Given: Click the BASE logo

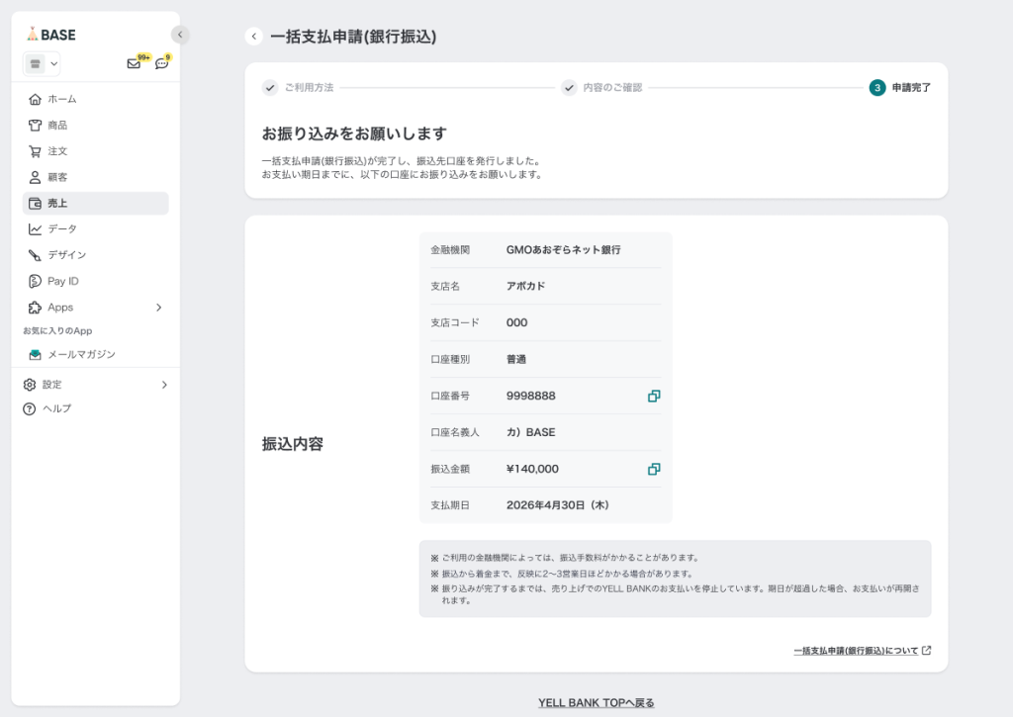Looking at the screenshot, I should click(51, 35).
